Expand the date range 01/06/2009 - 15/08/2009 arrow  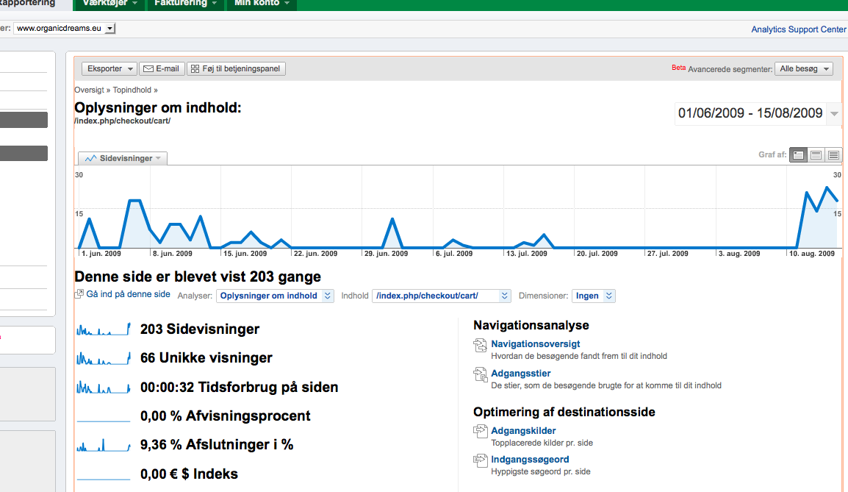click(x=835, y=114)
